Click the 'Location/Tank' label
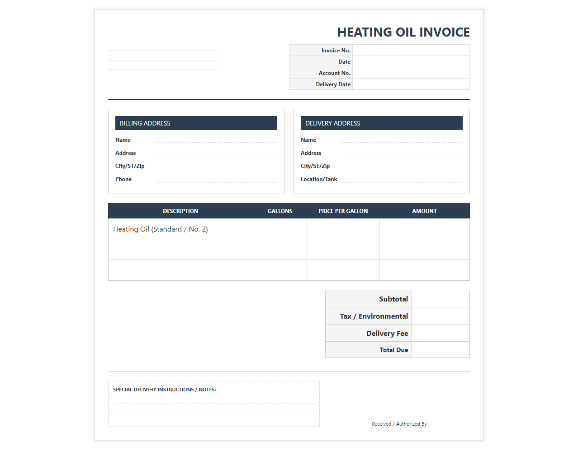 point(319,179)
